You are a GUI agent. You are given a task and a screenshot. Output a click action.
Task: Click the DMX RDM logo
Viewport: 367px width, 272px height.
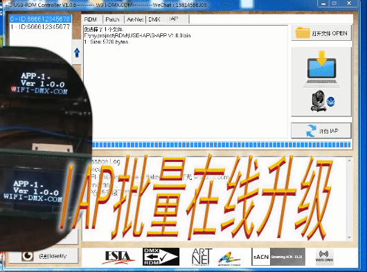click(x=161, y=257)
